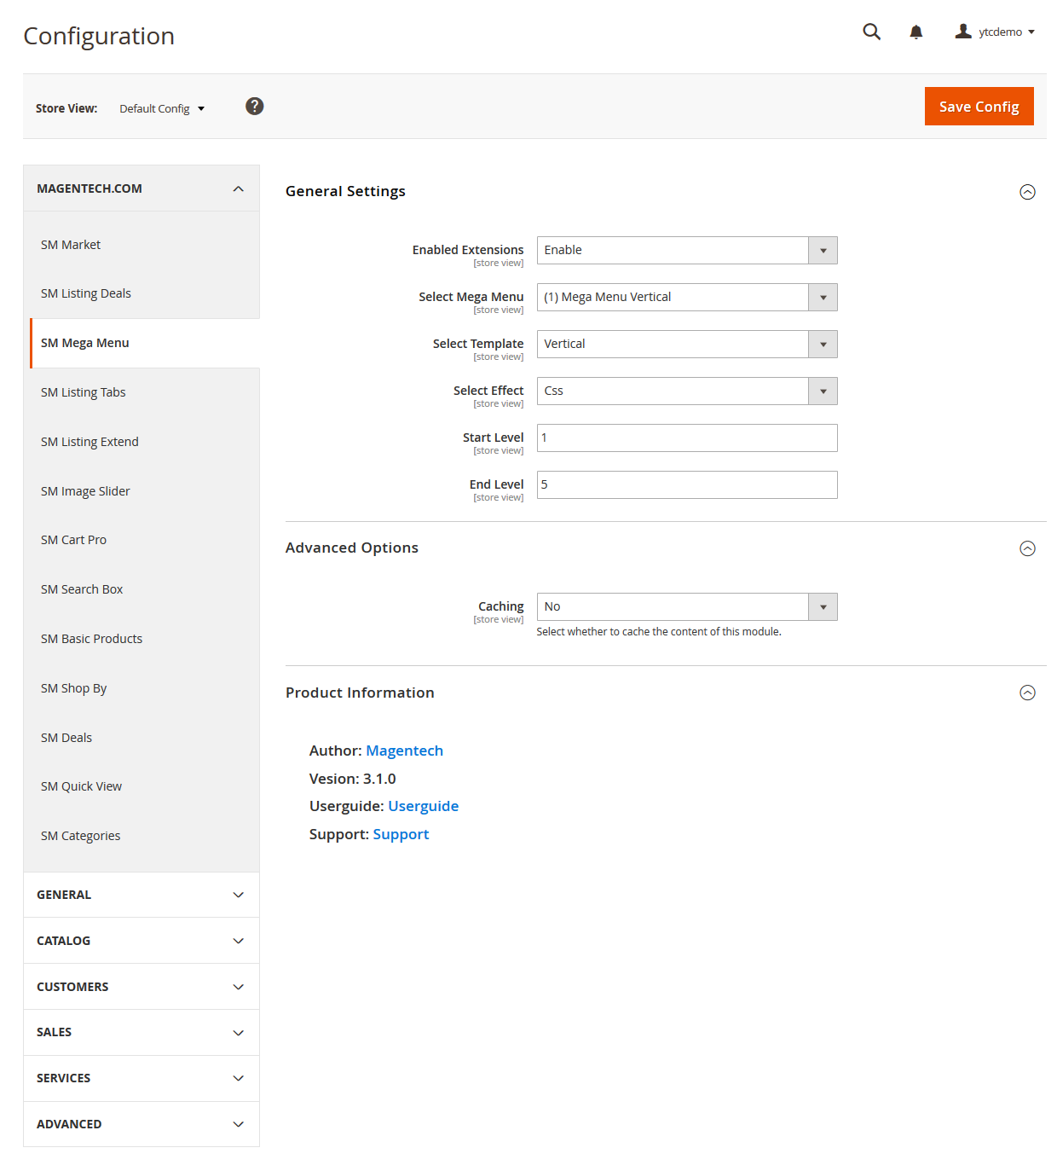Image resolution: width=1057 pixels, height=1171 pixels.
Task: Open the Enabled Extensions dropdown
Action: point(687,250)
